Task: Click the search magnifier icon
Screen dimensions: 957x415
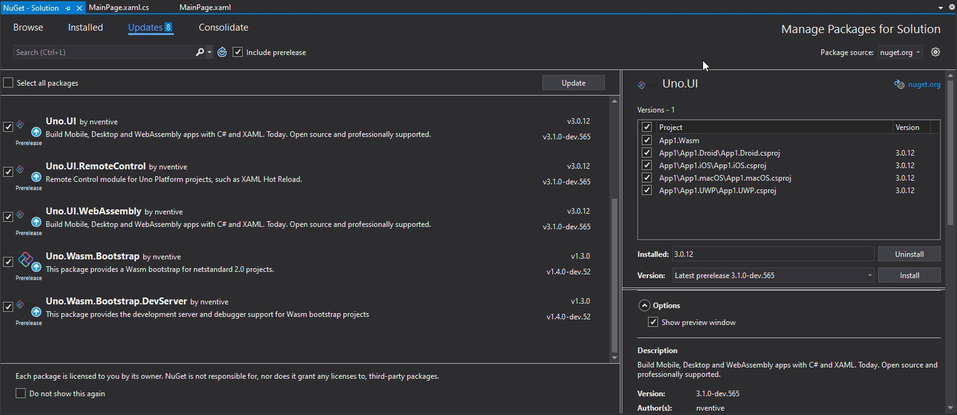Action: [x=200, y=52]
